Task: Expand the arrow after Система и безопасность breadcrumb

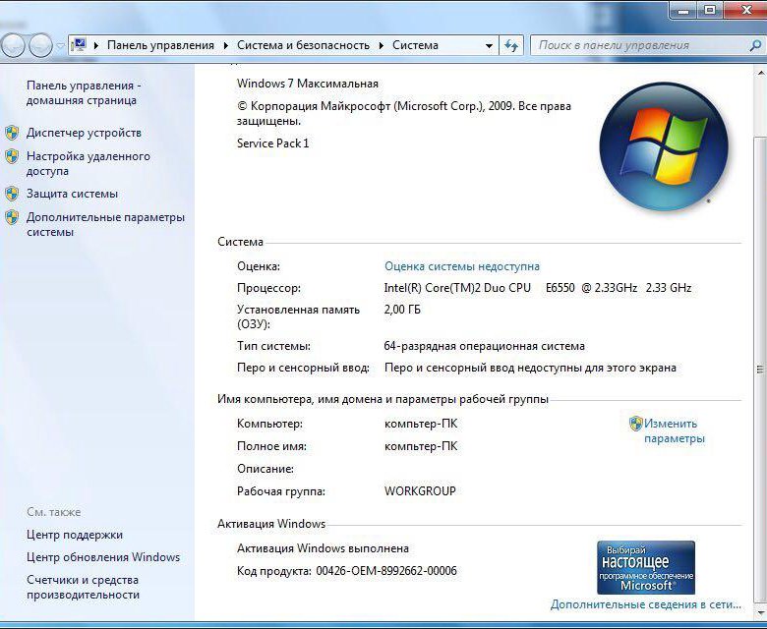Action: pyautogui.click(x=381, y=45)
